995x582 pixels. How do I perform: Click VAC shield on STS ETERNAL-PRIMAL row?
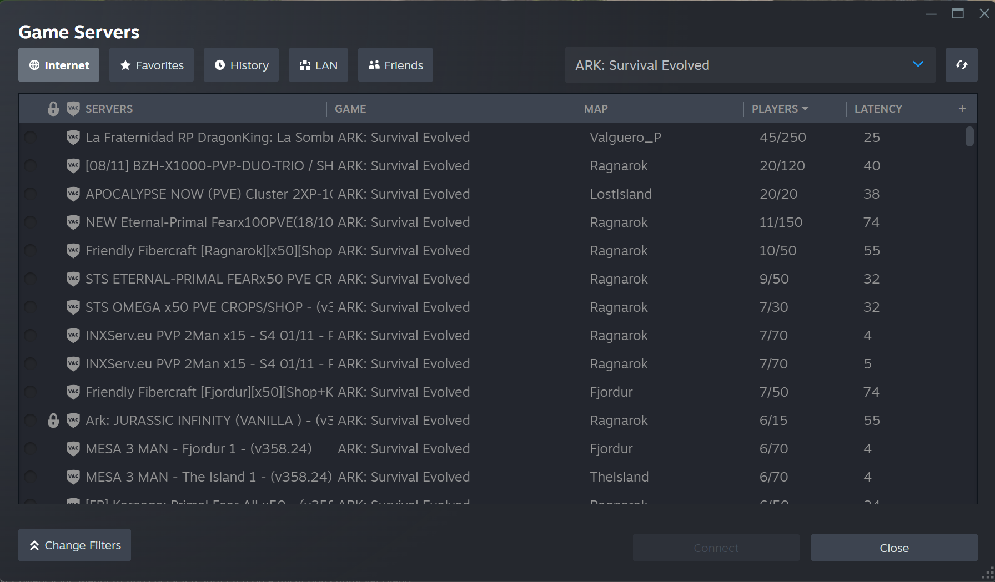tap(73, 279)
